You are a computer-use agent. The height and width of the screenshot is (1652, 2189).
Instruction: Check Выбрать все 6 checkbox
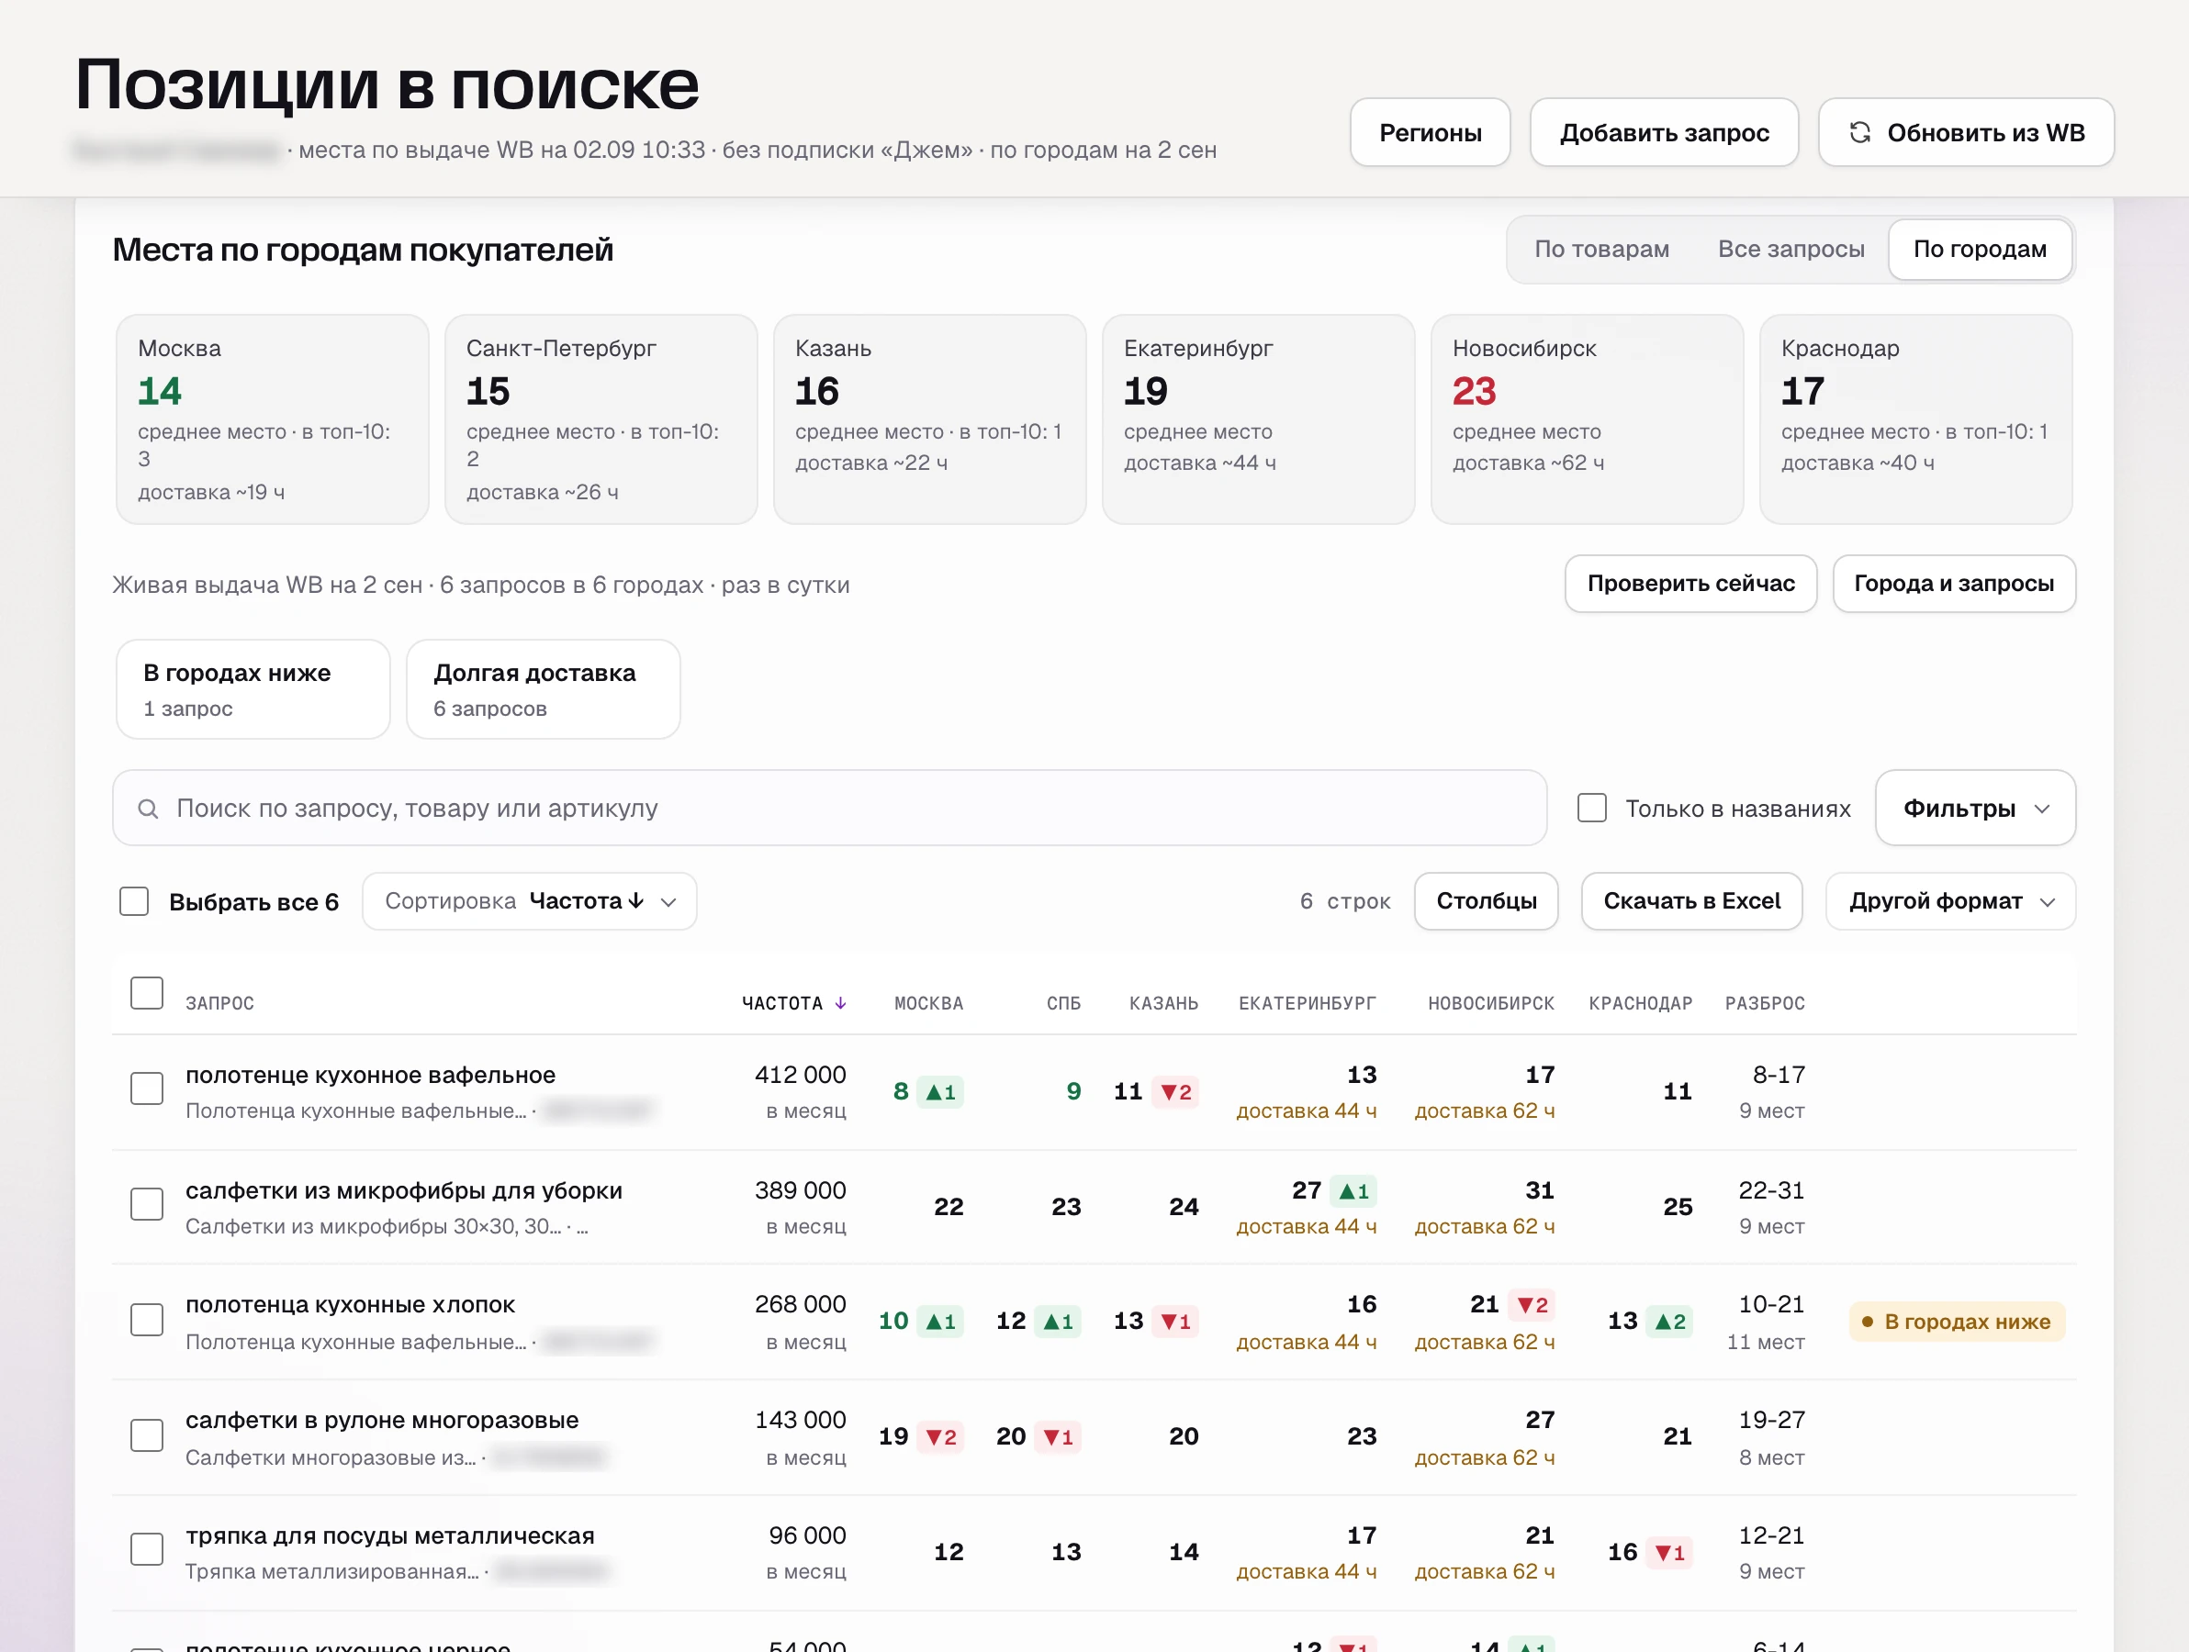coord(133,901)
